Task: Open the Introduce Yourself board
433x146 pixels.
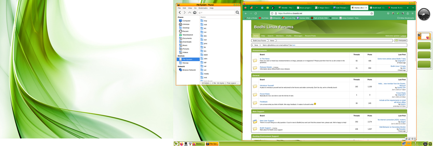Action: click(x=267, y=86)
